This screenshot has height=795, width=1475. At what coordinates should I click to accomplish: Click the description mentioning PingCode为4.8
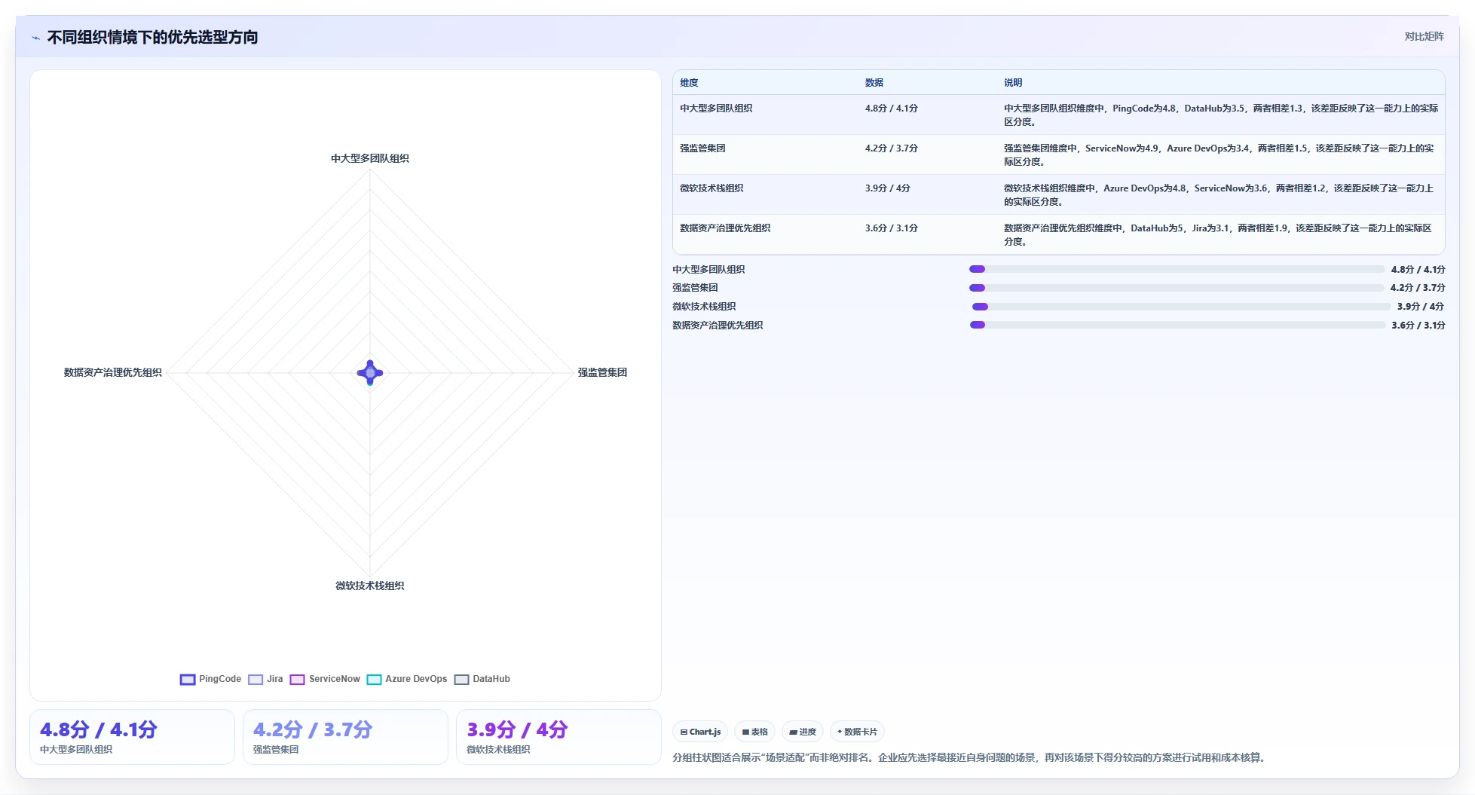pyautogui.click(x=1220, y=115)
